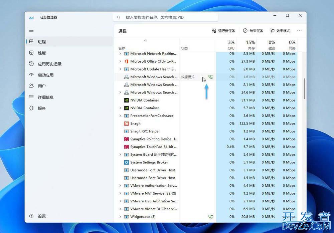Open the three-dots more options menu
Viewport: 334px width, 233px height.
299,31
